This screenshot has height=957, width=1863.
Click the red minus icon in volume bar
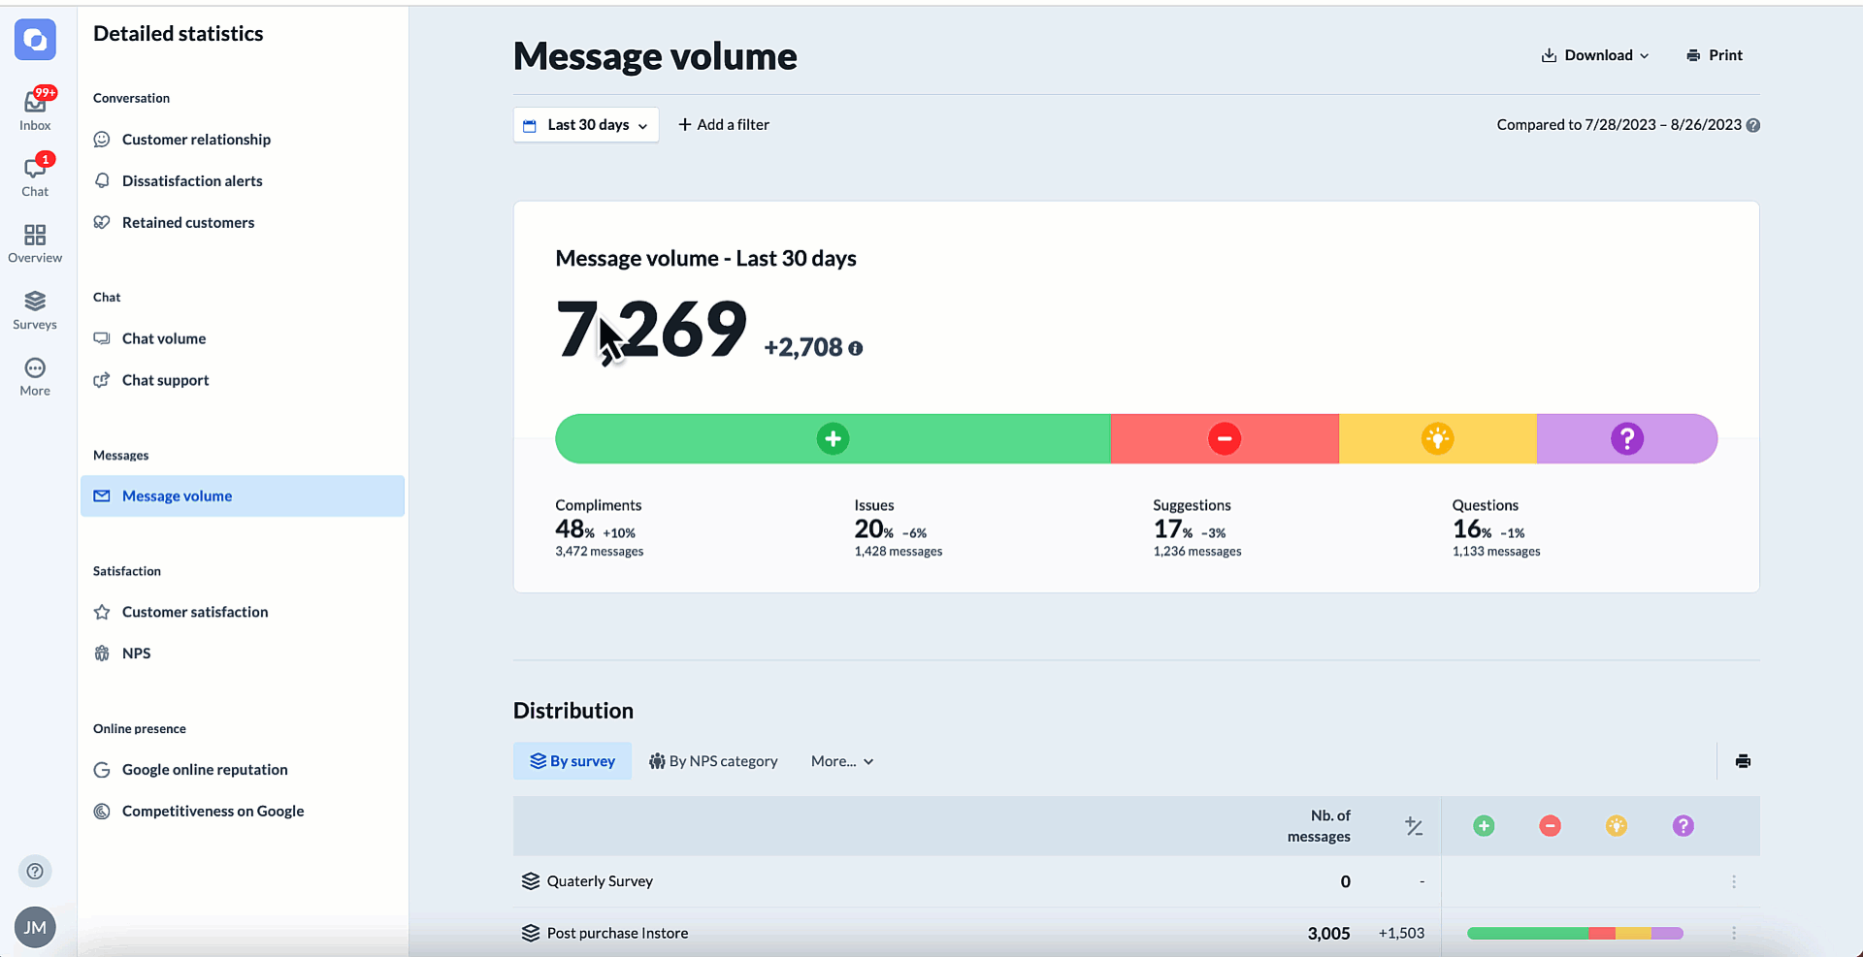tap(1225, 438)
